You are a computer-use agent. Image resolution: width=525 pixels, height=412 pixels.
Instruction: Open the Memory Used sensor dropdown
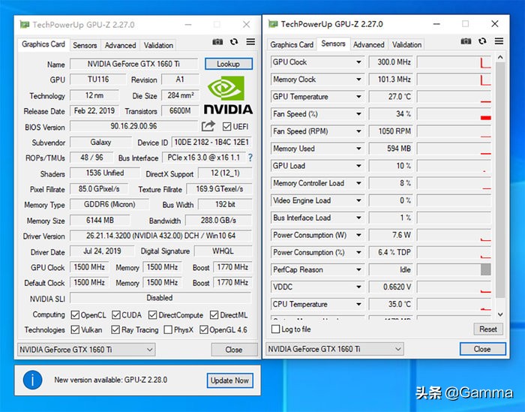[x=358, y=149]
